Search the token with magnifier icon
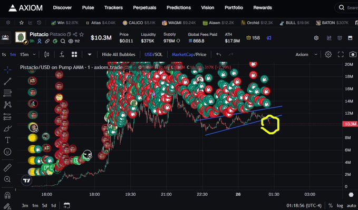The height and width of the screenshot is (210, 358). click(63, 41)
